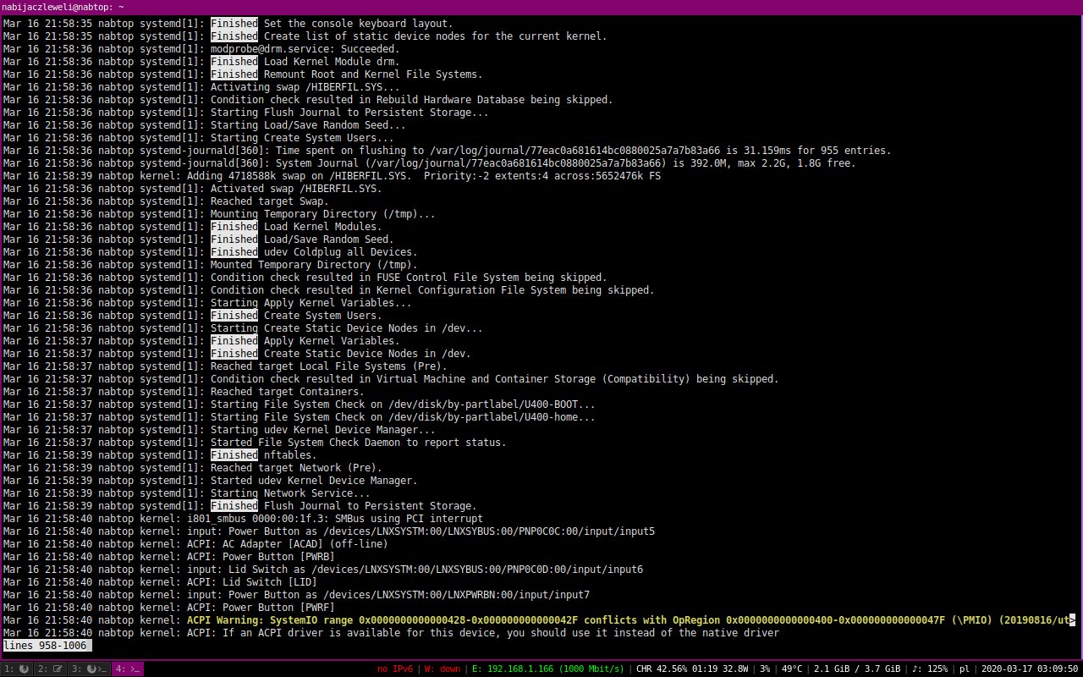The image size is (1083, 677).
Task: Click the truncation arrow on ACPI Warning line
Action: [1072, 620]
